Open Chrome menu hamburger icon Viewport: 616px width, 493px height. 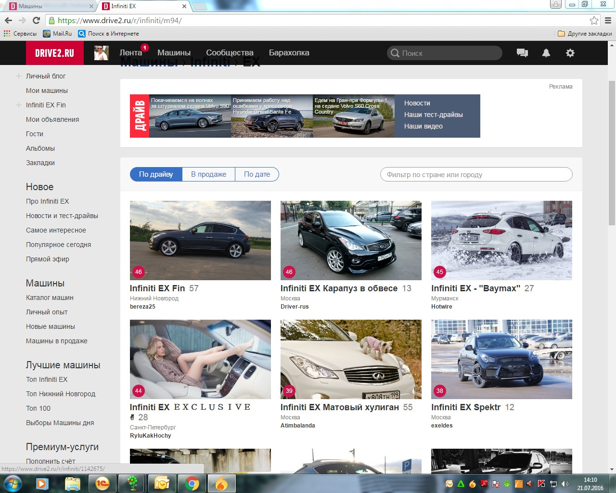pyautogui.click(x=608, y=20)
